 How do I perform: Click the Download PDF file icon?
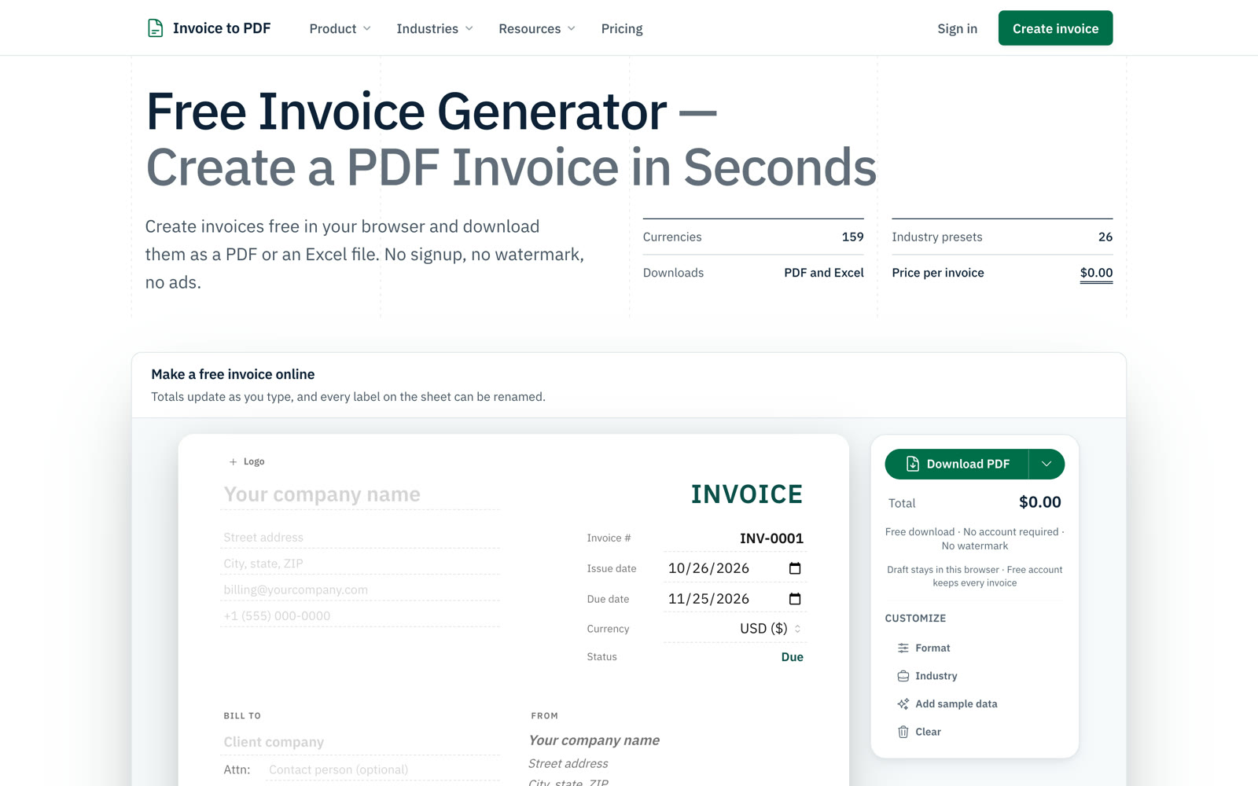point(913,464)
